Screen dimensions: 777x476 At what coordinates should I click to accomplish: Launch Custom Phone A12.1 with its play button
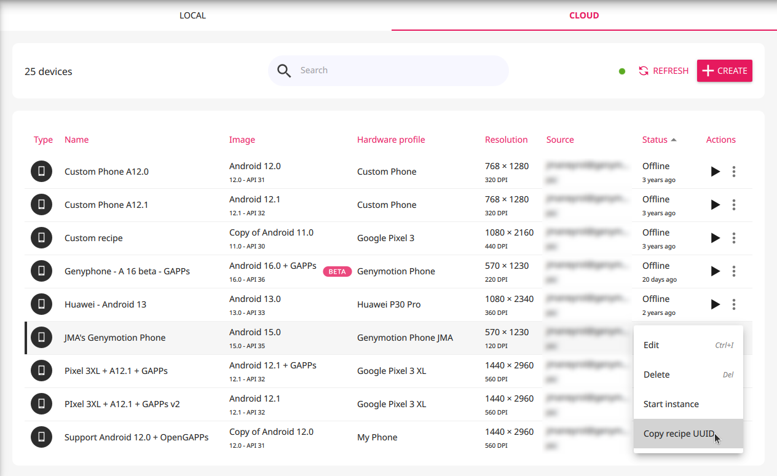tap(715, 205)
